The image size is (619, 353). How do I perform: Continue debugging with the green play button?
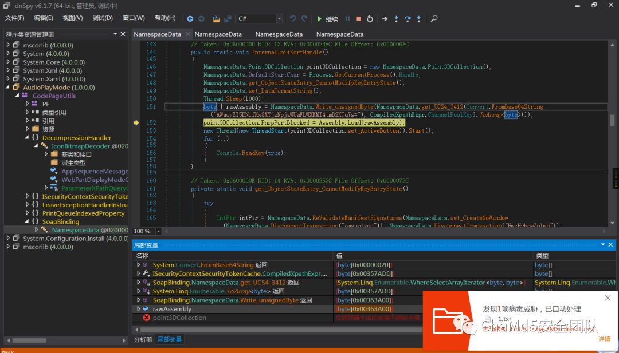pos(319,18)
